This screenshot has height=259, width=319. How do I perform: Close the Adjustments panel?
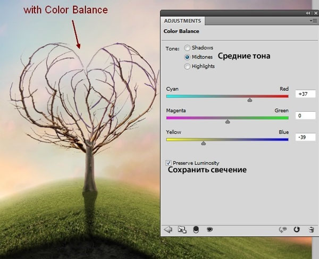coord(315,13)
